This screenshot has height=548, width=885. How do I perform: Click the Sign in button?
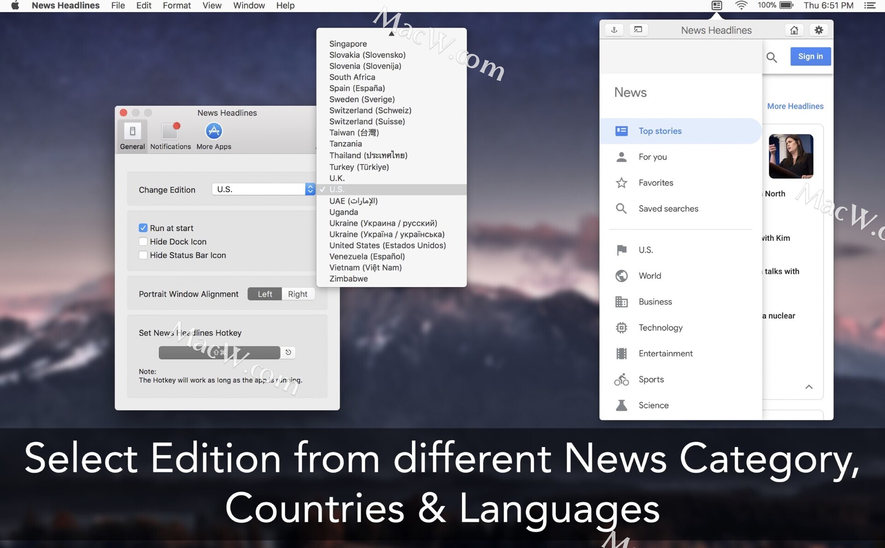coord(810,56)
